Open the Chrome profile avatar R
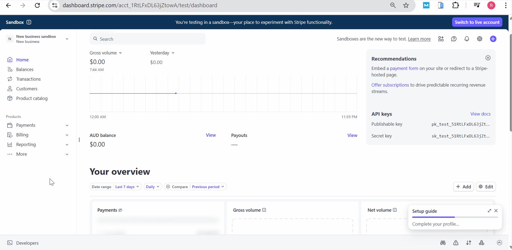The width and height of the screenshot is (512, 250). coord(491,5)
